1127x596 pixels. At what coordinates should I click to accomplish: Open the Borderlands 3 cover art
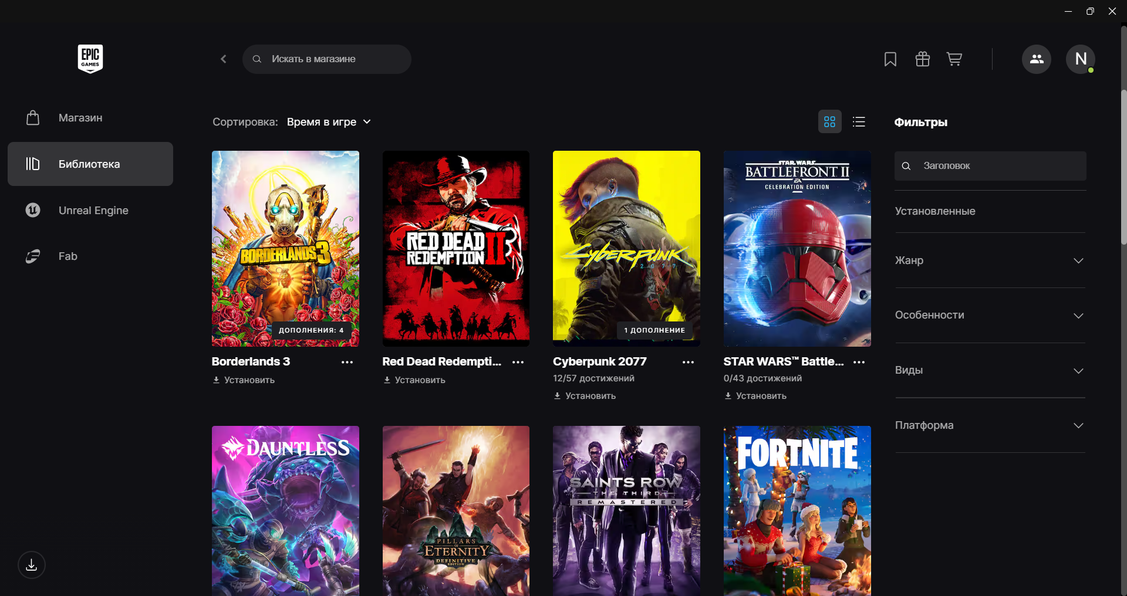tap(285, 249)
